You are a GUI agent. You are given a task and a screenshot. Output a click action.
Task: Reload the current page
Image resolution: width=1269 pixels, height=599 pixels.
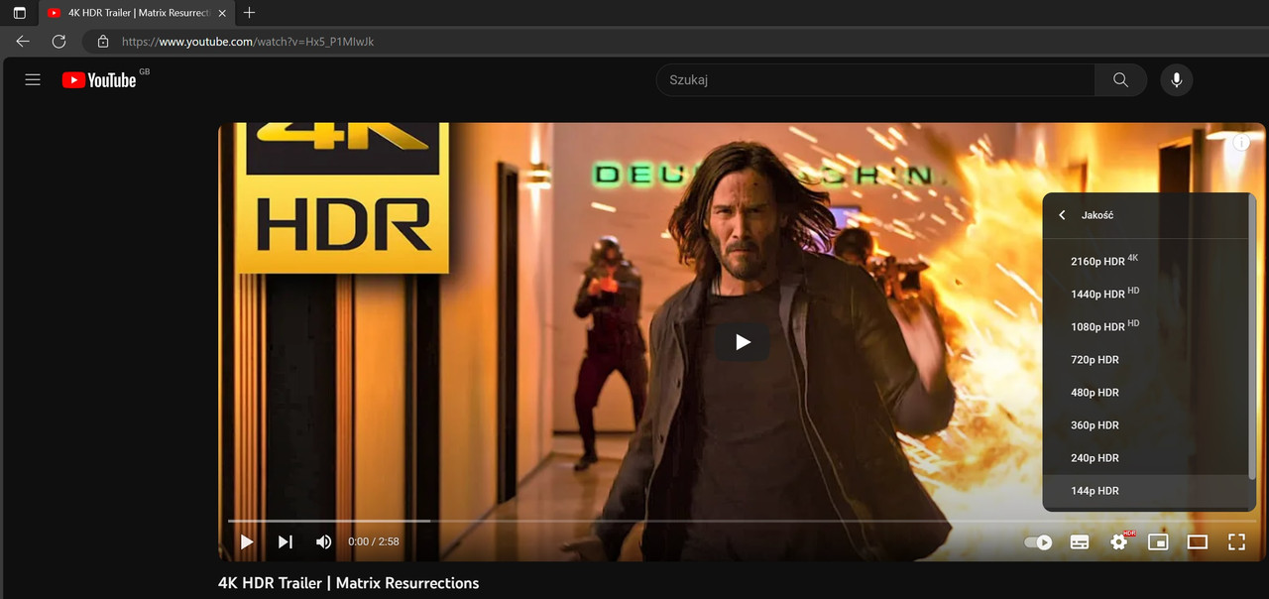58,42
